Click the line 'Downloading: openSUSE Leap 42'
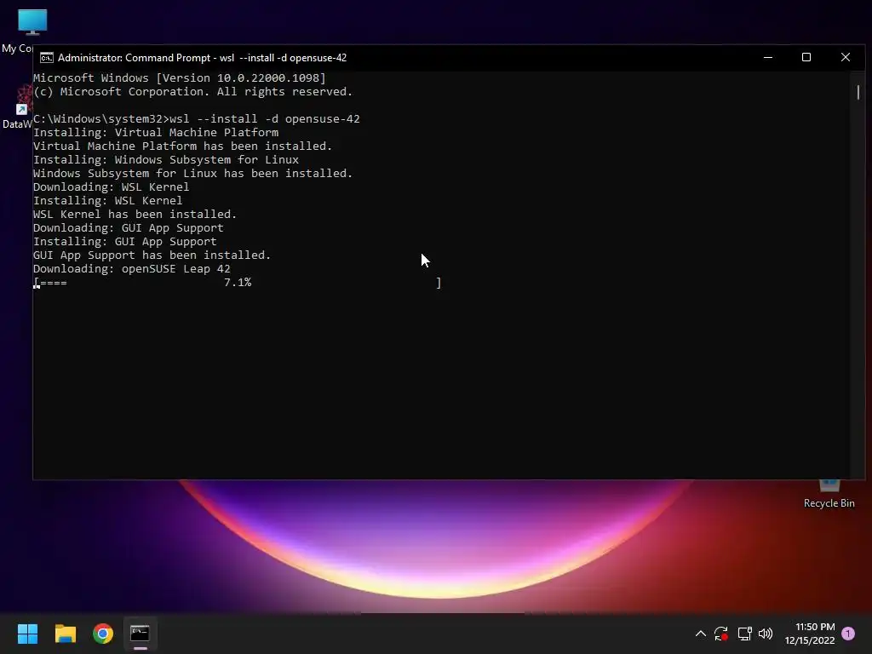This screenshot has width=872, height=654. [x=132, y=268]
